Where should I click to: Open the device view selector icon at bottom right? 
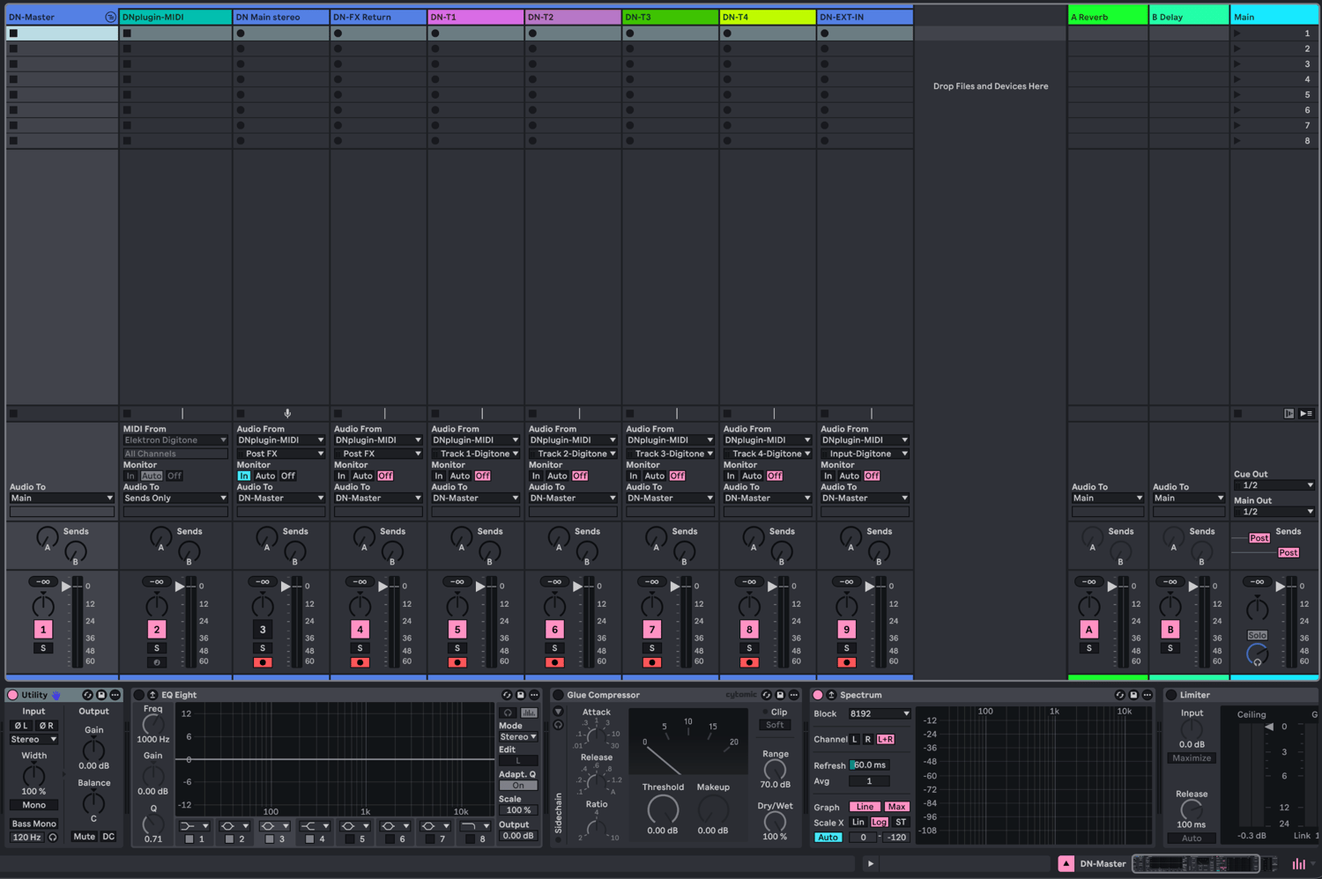pyautogui.click(x=1298, y=864)
